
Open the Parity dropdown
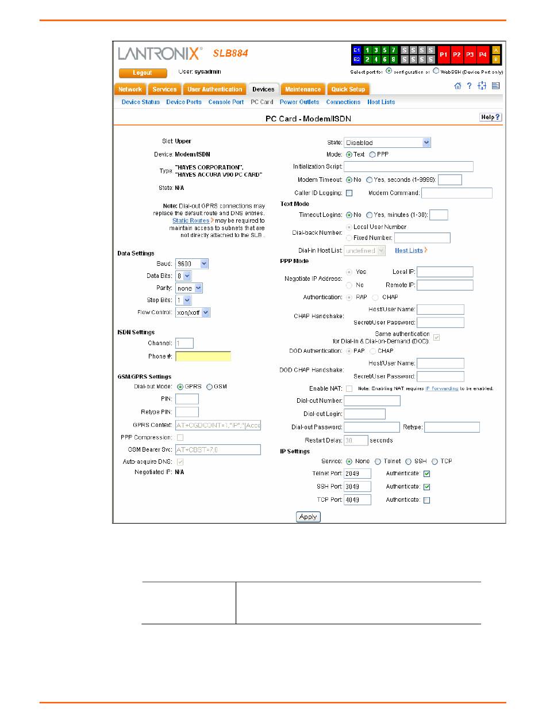[189, 288]
